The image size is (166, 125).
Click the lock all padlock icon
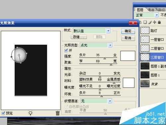tap(159, 22)
